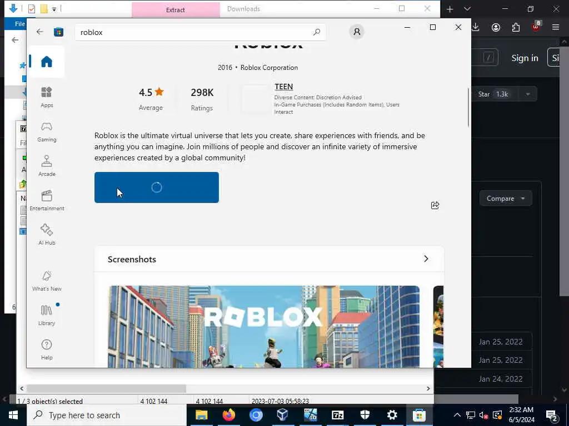Open the Star dropdown arrow in browser
This screenshot has height=426, width=569.
(528, 94)
